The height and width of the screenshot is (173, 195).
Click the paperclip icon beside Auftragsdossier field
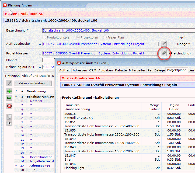click(x=163, y=44)
